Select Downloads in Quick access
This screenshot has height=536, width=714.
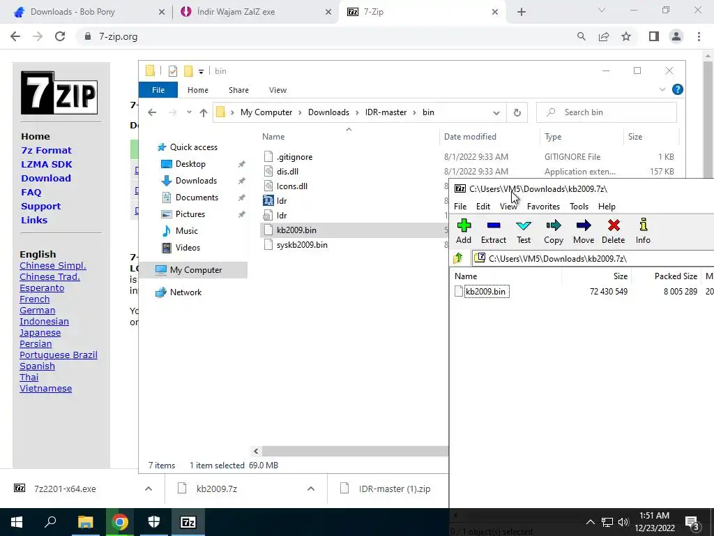coord(196,181)
